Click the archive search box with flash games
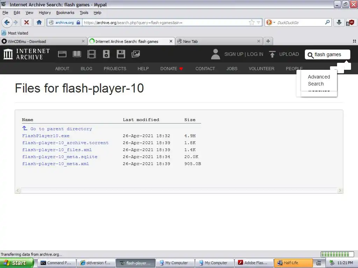 (x=327, y=54)
